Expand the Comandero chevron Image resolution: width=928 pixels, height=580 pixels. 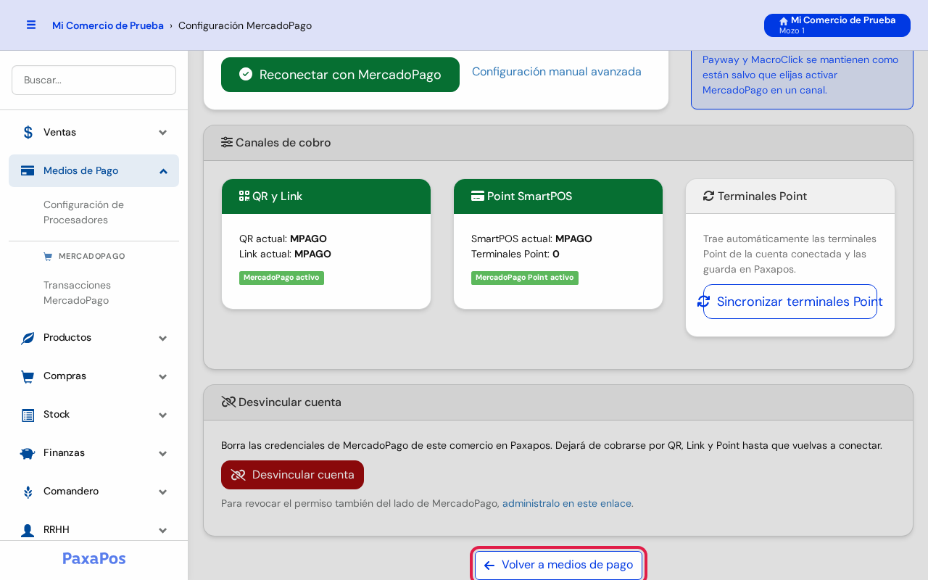(163, 492)
